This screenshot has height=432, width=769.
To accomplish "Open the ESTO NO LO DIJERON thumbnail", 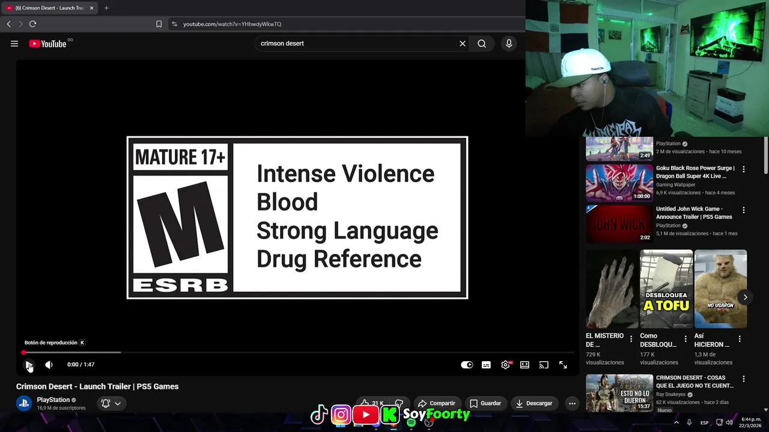I will coord(619,393).
